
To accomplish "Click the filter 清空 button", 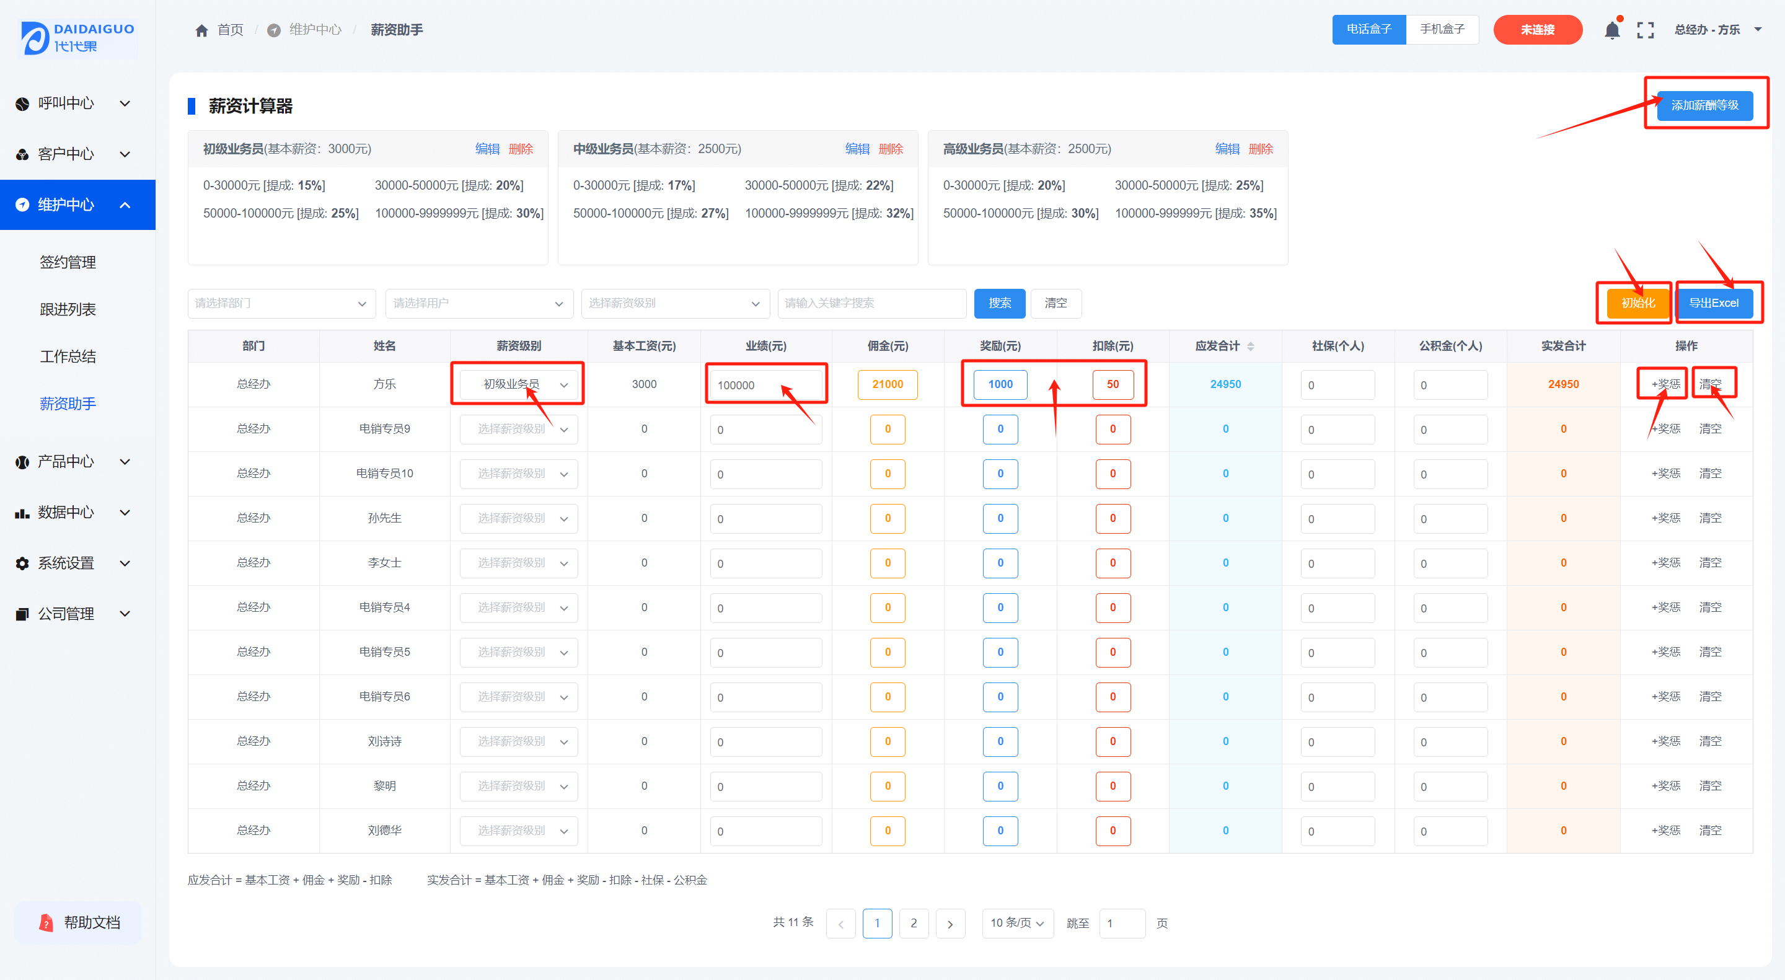I will click(1056, 304).
